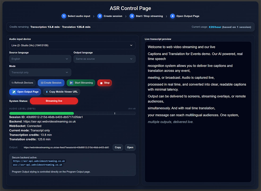Click the Create Session button

tap(51, 83)
